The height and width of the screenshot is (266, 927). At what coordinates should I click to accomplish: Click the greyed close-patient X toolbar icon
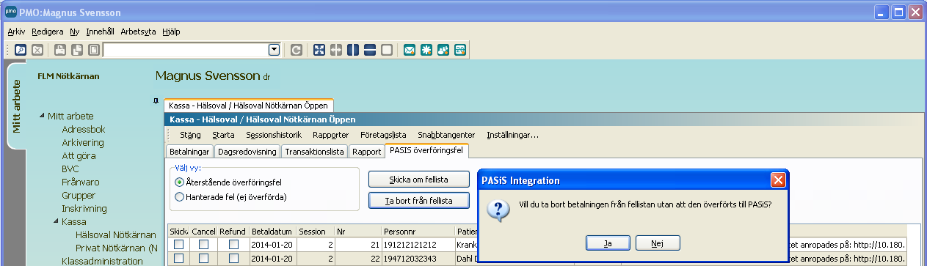[37, 50]
